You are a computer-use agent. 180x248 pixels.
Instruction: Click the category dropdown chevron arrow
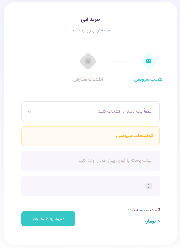(29, 112)
